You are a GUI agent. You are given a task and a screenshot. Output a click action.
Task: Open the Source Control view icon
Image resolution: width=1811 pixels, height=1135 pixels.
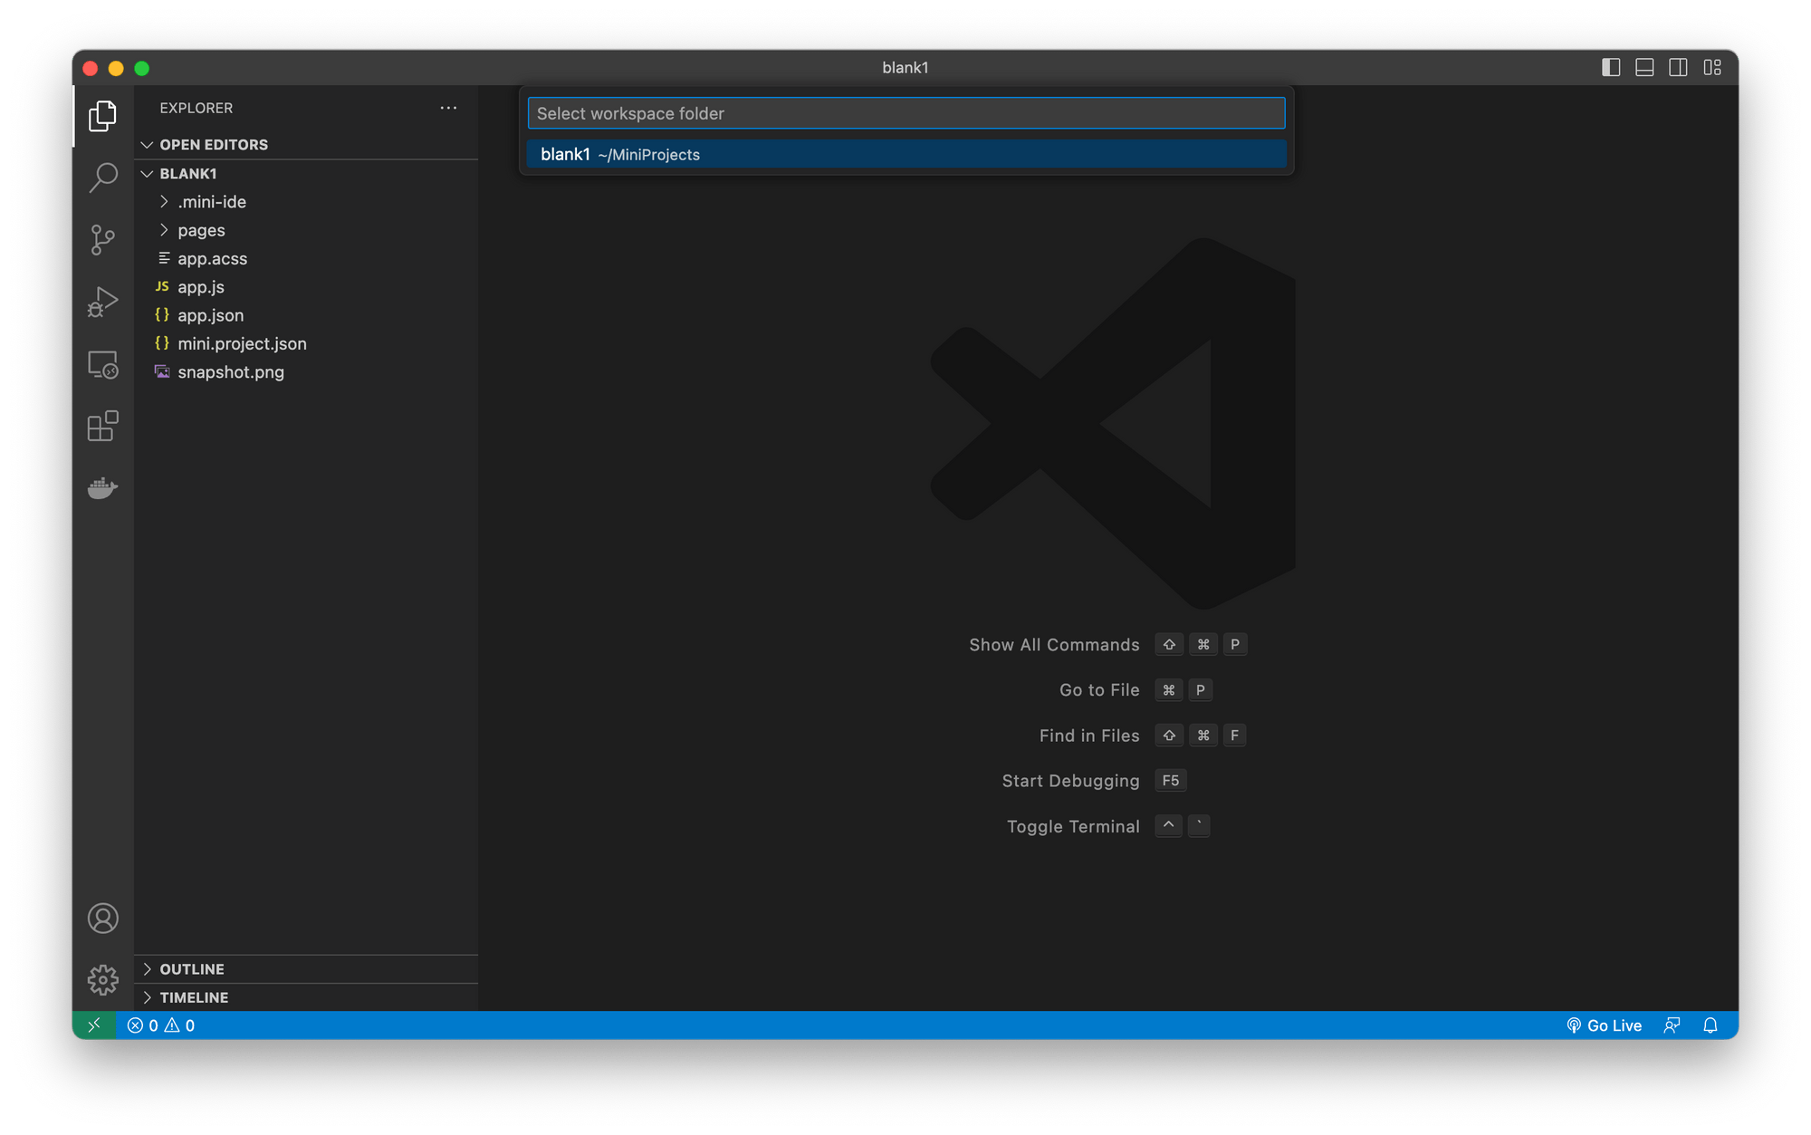(102, 240)
